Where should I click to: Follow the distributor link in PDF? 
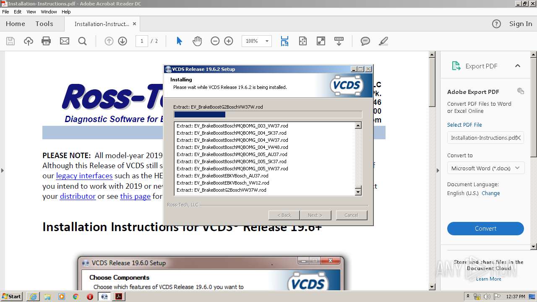(78, 196)
